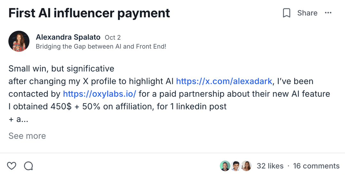Open the author name Alexandra Spalato

coord(68,37)
